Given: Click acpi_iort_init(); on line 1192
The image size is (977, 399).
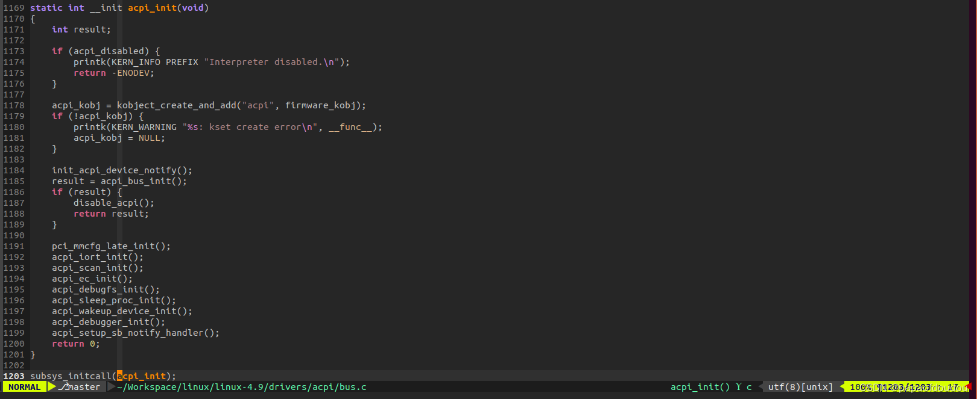Looking at the screenshot, I should [x=98, y=257].
